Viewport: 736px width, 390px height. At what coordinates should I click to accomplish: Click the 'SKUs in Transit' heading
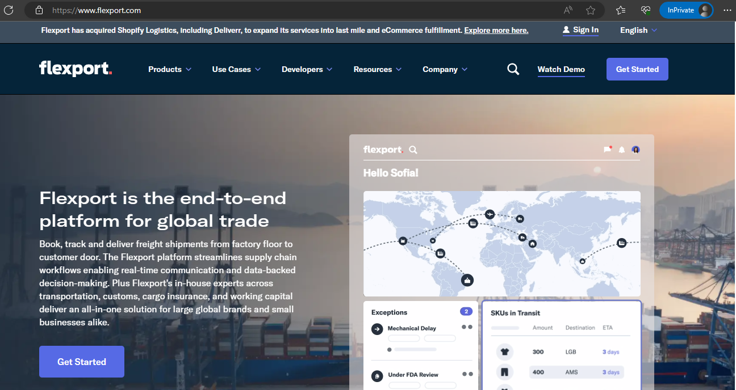pos(515,313)
